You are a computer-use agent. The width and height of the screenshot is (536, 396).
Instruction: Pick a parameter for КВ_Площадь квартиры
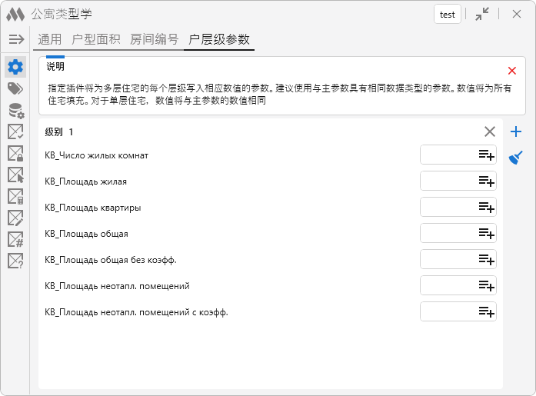click(486, 208)
